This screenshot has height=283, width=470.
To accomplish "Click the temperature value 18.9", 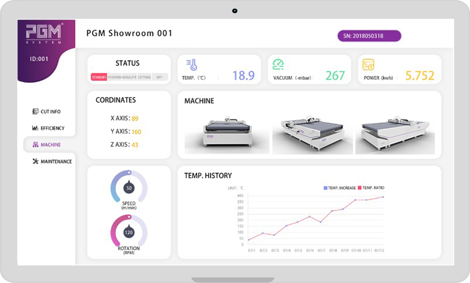I will click(244, 75).
